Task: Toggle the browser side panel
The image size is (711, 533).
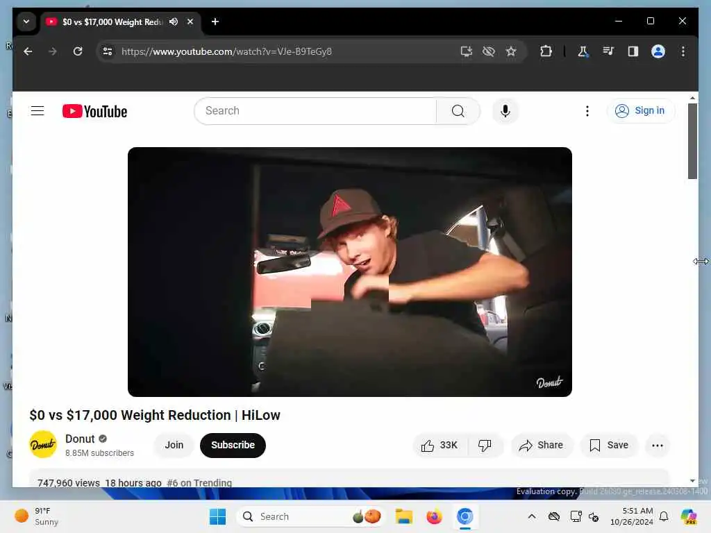Action: (x=633, y=51)
